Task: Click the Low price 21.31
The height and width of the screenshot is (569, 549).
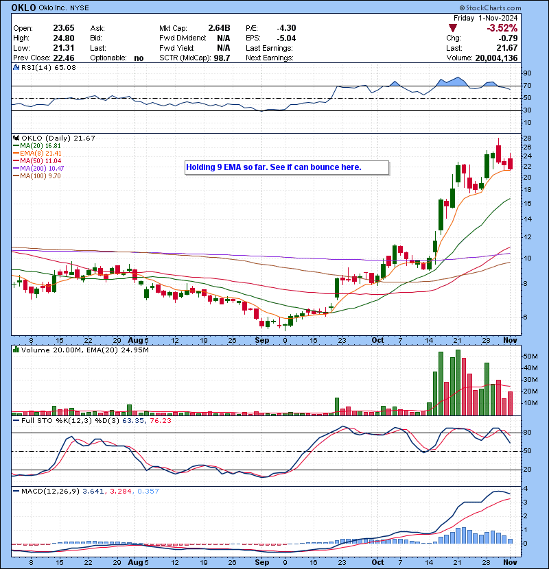Action: point(64,48)
